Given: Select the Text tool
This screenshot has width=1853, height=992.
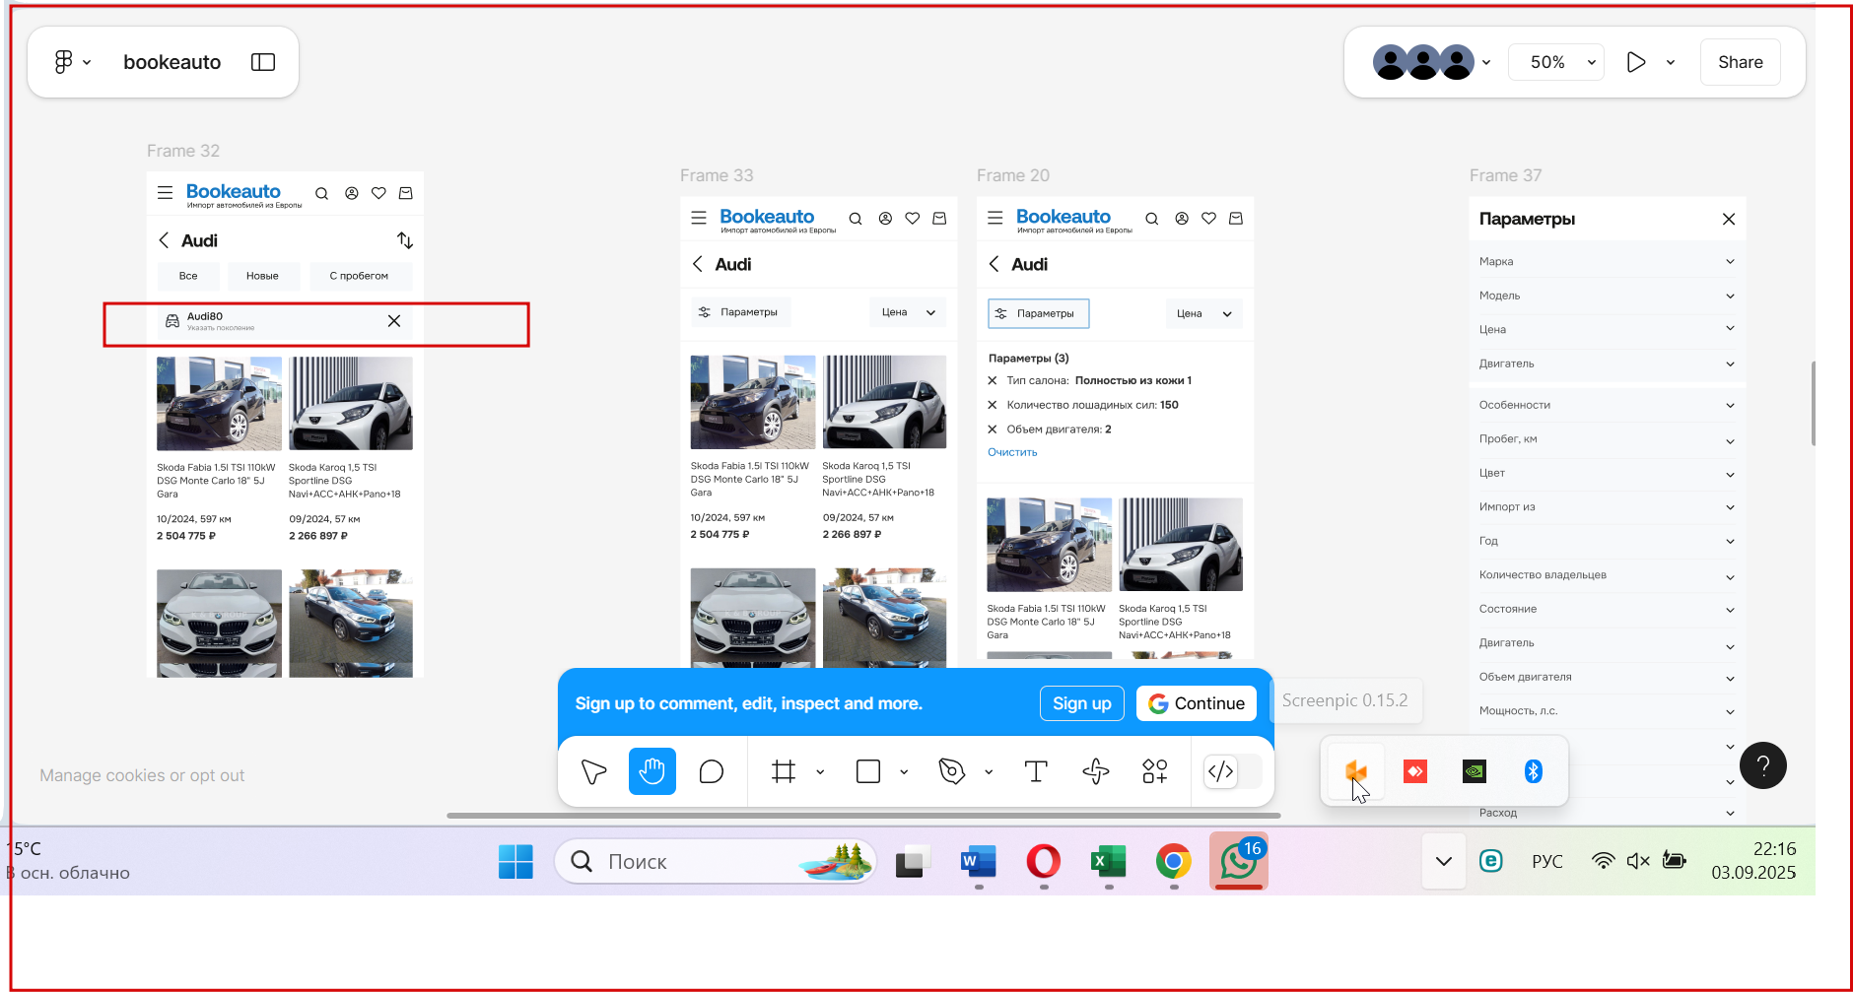Looking at the screenshot, I should click(1036, 771).
